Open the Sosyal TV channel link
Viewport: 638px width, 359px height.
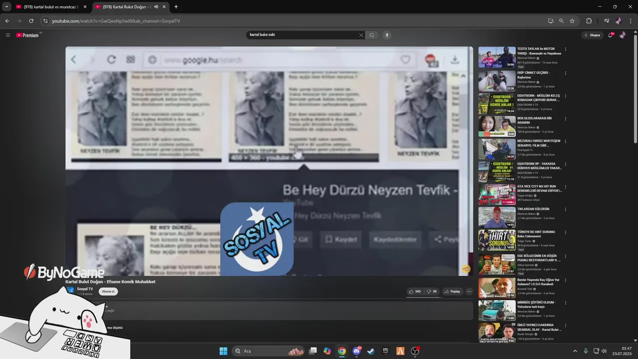tap(85, 289)
